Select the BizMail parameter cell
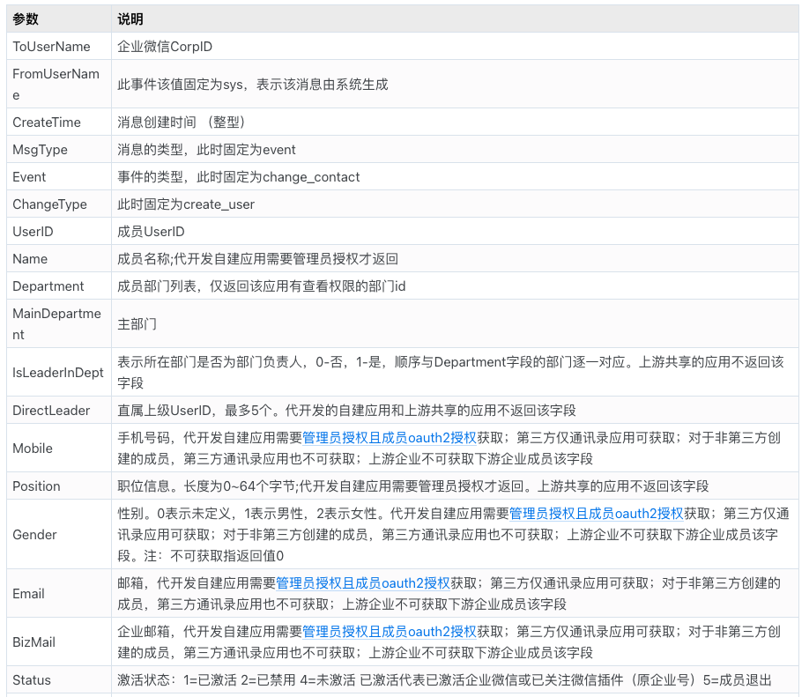 (59, 642)
